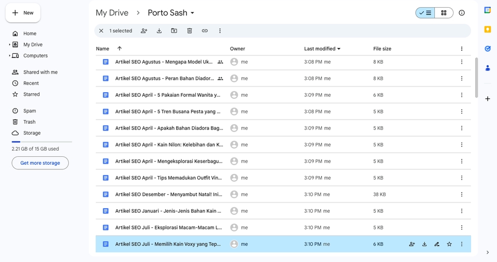The image size is (497, 262).
Task: Click the download icon in selection toolbar
Action: pos(159,31)
